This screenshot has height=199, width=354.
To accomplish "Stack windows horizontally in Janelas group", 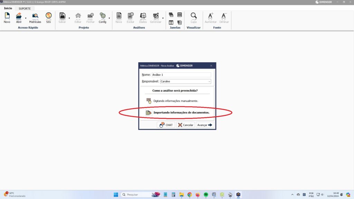I will [x=180, y=15].
